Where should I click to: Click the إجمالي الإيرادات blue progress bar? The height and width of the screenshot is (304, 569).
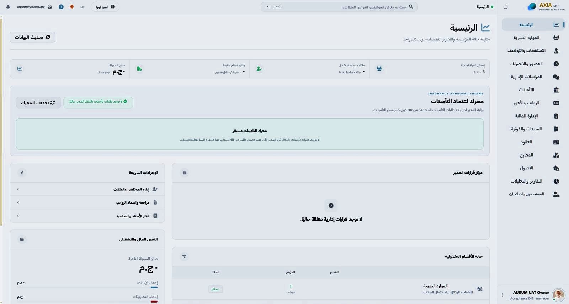(154, 287)
